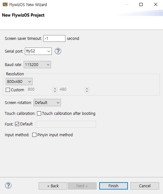Click the custom height down spinner arrow
This screenshot has height=194, width=163.
pos(87,91)
